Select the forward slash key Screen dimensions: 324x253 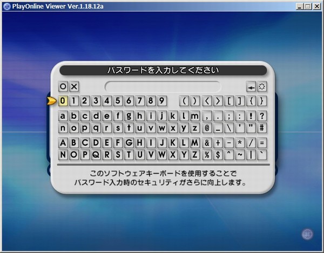(x=251, y=143)
